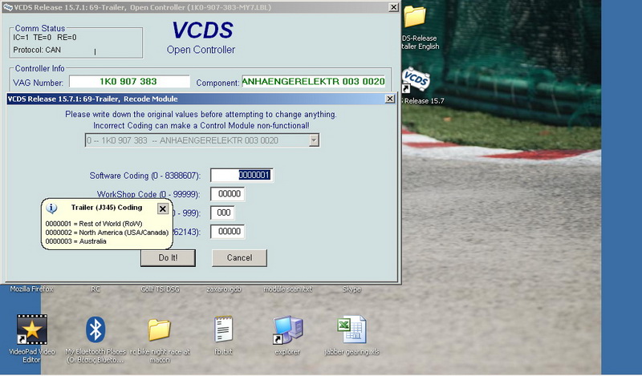Viewport: 642px width, 376px height.
Task: Focus the WorkShop Code input field
Action: click(228, 194)
